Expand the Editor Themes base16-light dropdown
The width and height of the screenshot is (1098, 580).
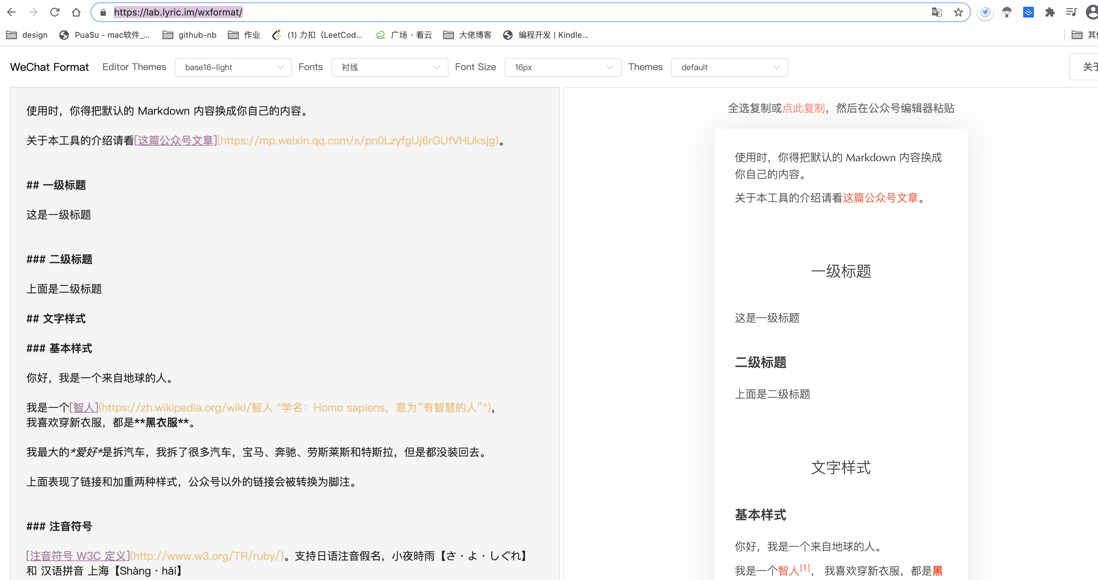pos(233,67)
